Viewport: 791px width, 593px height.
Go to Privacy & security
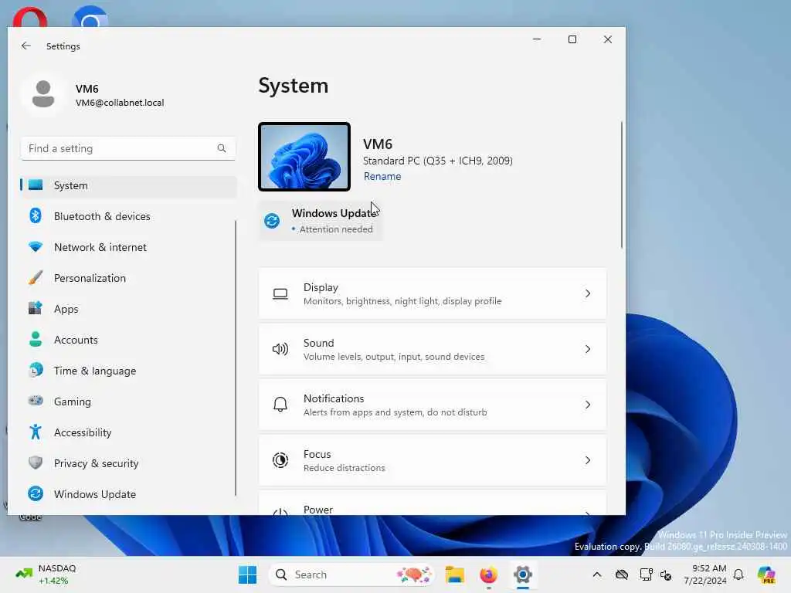click(x=128, y=463)
